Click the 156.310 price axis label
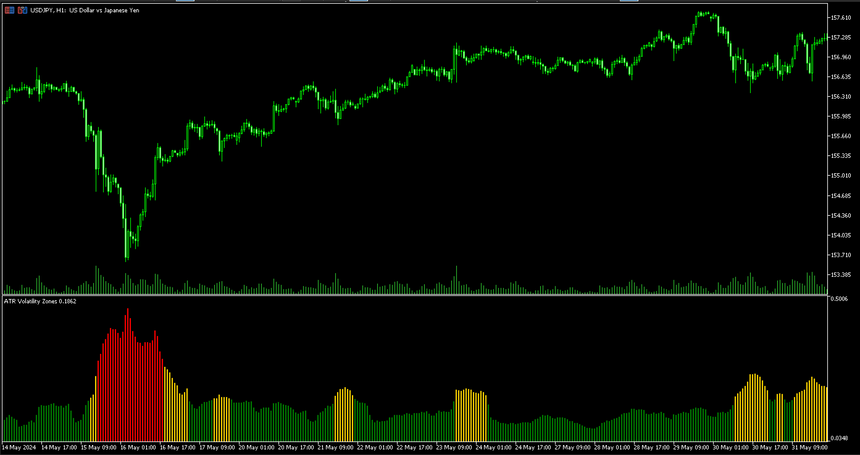This screenshot has height=455, width=860. (841, 96)
